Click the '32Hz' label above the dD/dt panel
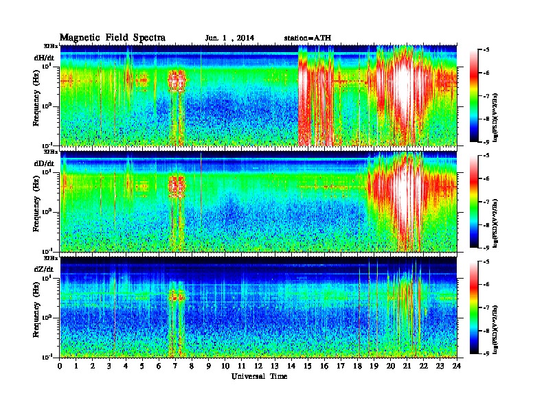The height and width of the screenshot is (420, 544). (x=51, y=152)
